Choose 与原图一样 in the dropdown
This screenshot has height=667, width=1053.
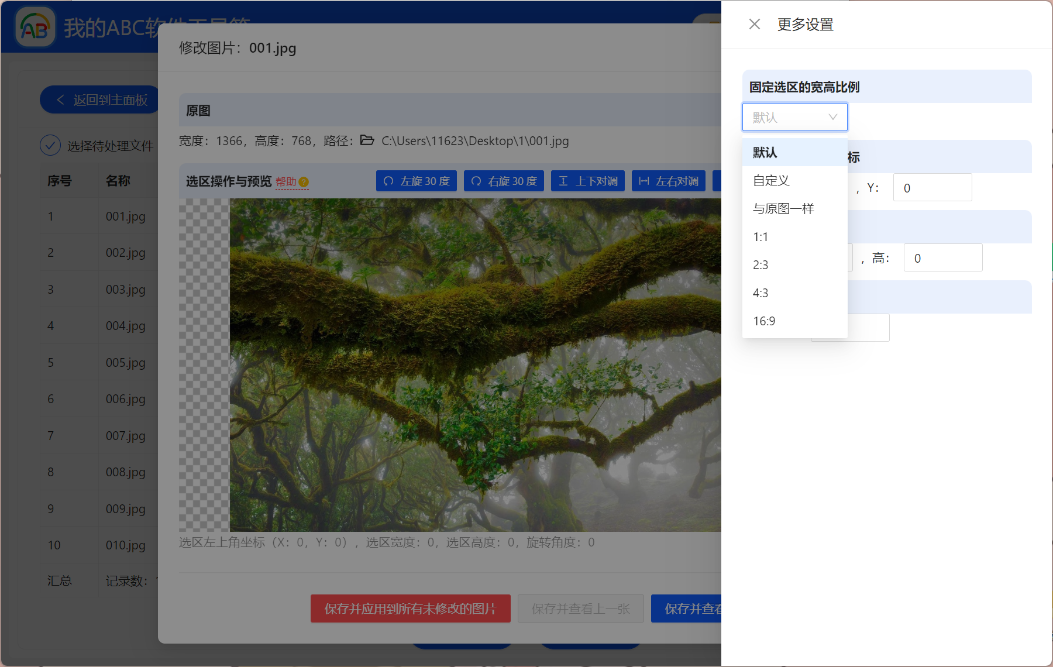click(x=783, y=208)
